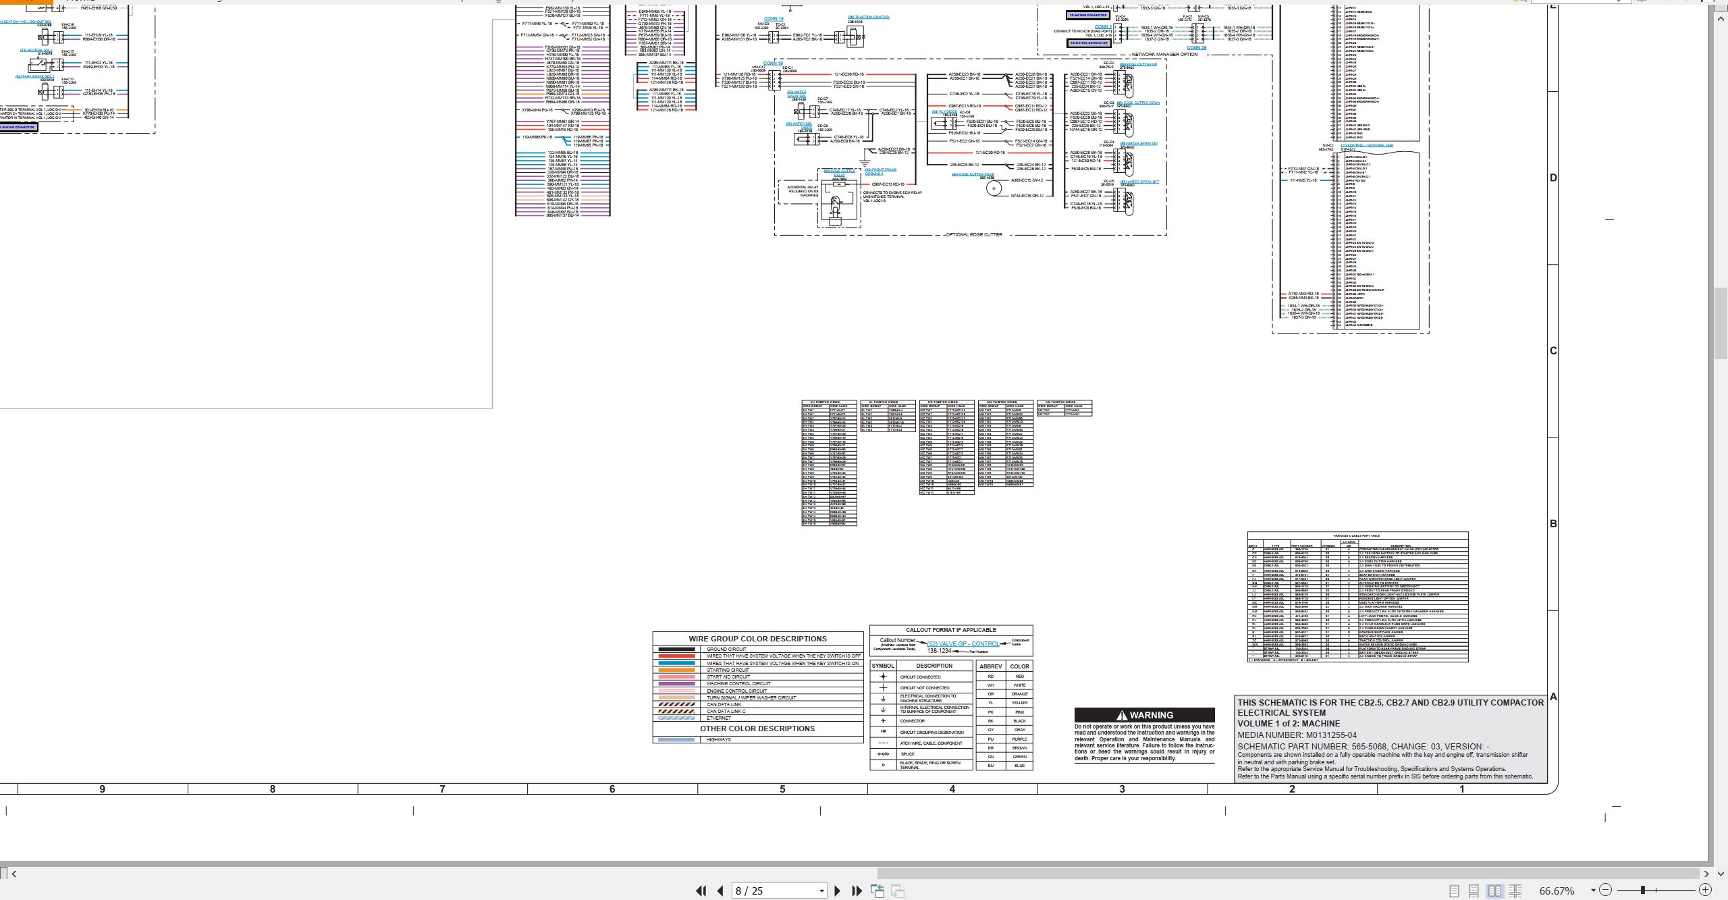This screenshot has height=900, width=1728.
Task: Switch to single page layout
Action: click(1455, 891)
